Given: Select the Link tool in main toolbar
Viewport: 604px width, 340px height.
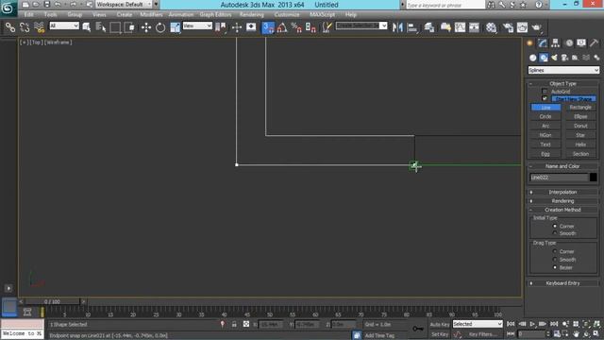Looking at the screenshot, I should tap(10, 27).
